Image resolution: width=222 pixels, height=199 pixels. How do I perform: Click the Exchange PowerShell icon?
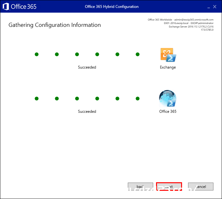[168, 55]
